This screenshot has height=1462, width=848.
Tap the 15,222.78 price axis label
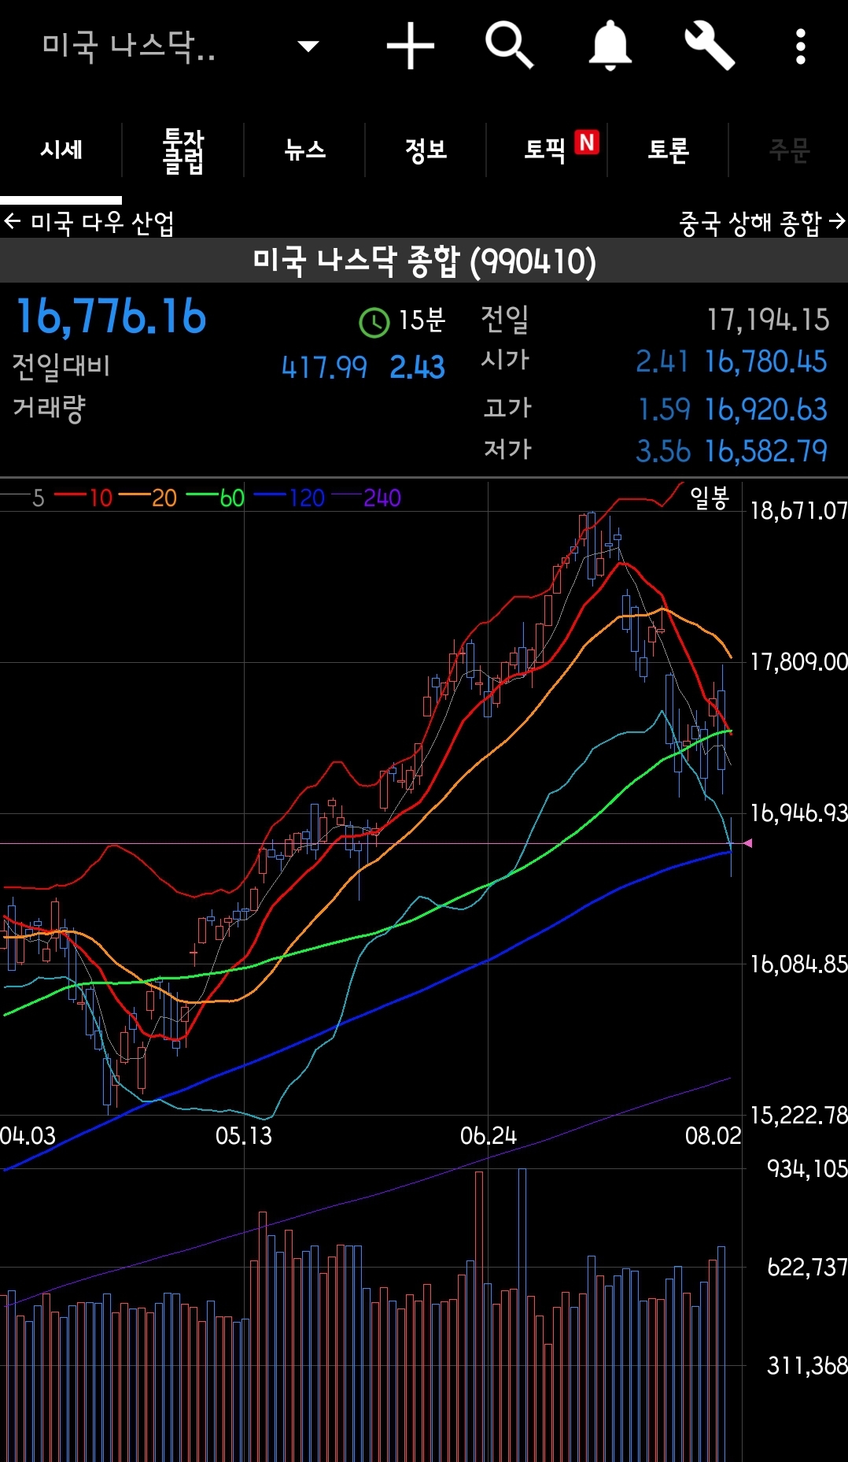[798, 1115]
